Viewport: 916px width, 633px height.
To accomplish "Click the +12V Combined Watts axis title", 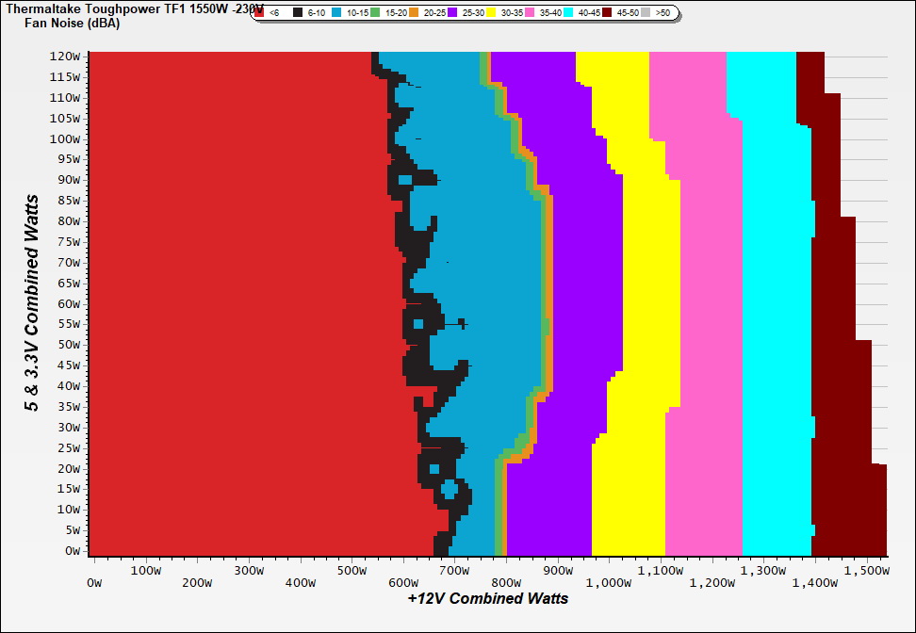I will 488,598.
